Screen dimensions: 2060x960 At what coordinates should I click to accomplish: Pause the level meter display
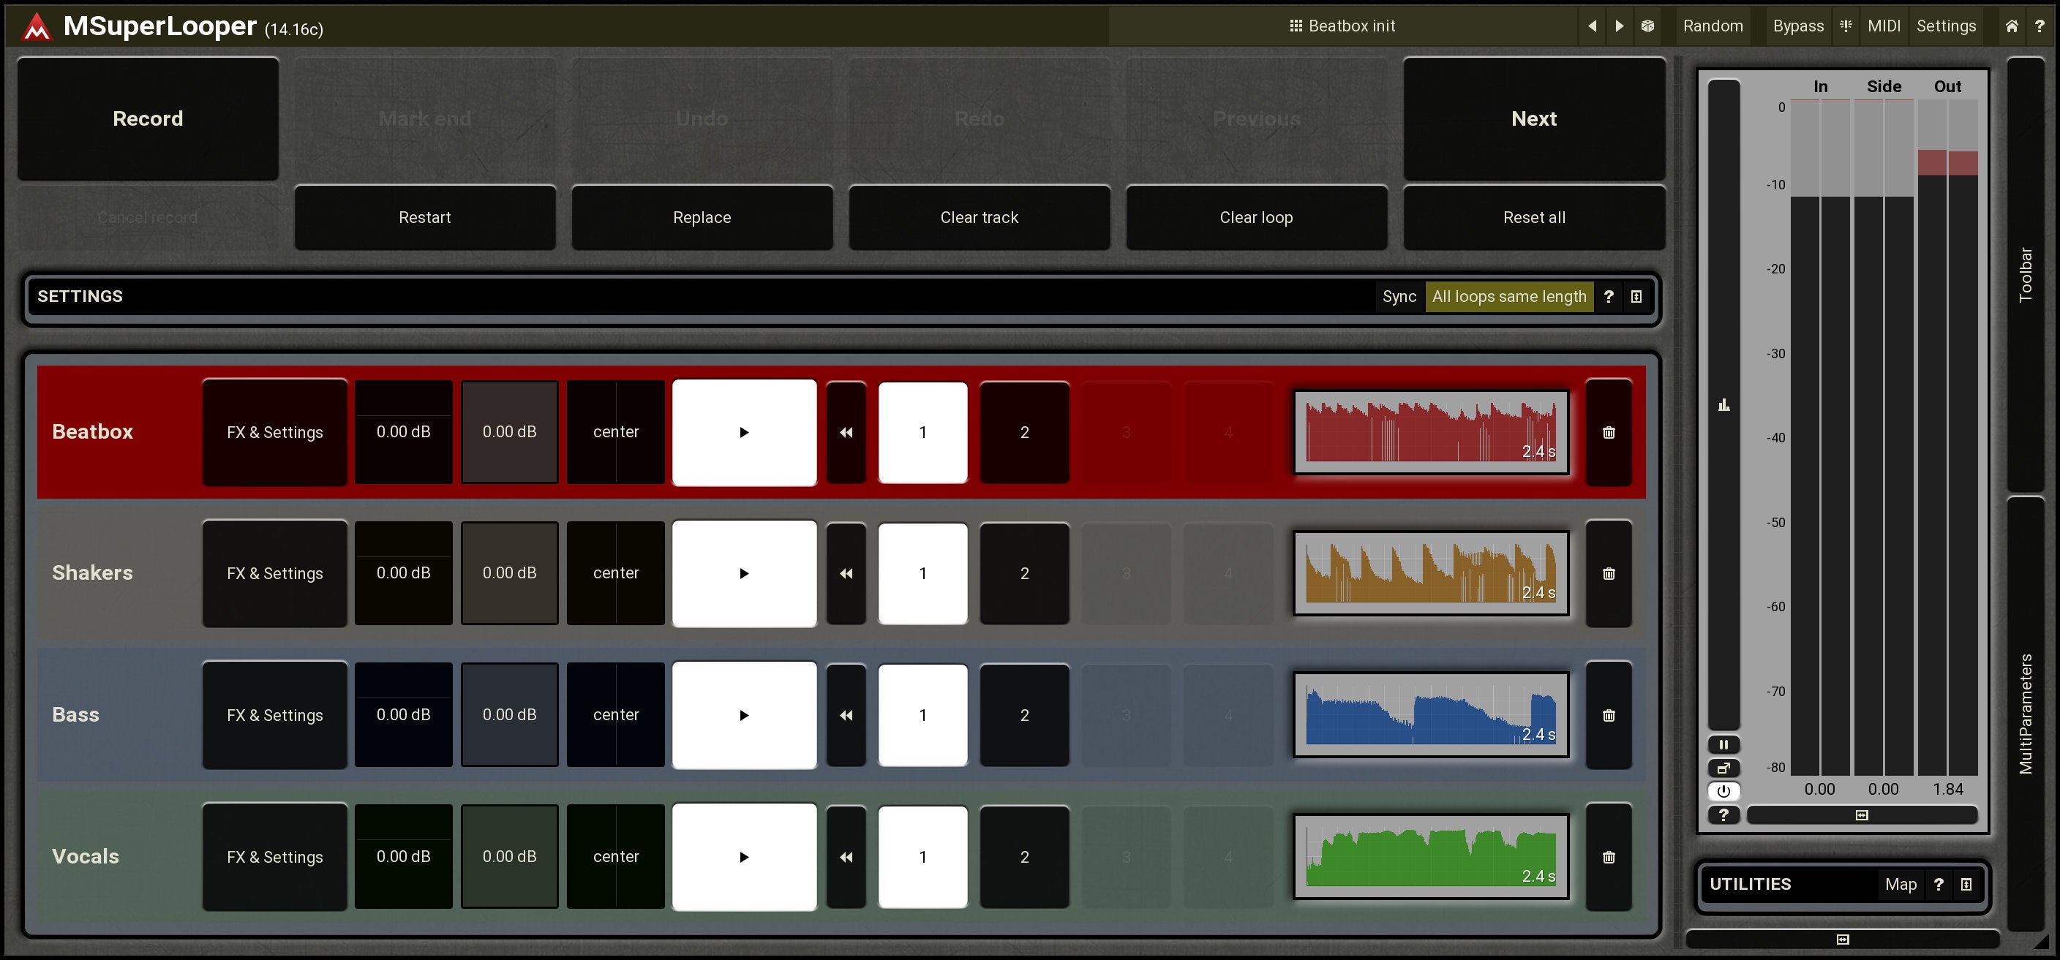pyautogui.click(x=1723, y=744)
